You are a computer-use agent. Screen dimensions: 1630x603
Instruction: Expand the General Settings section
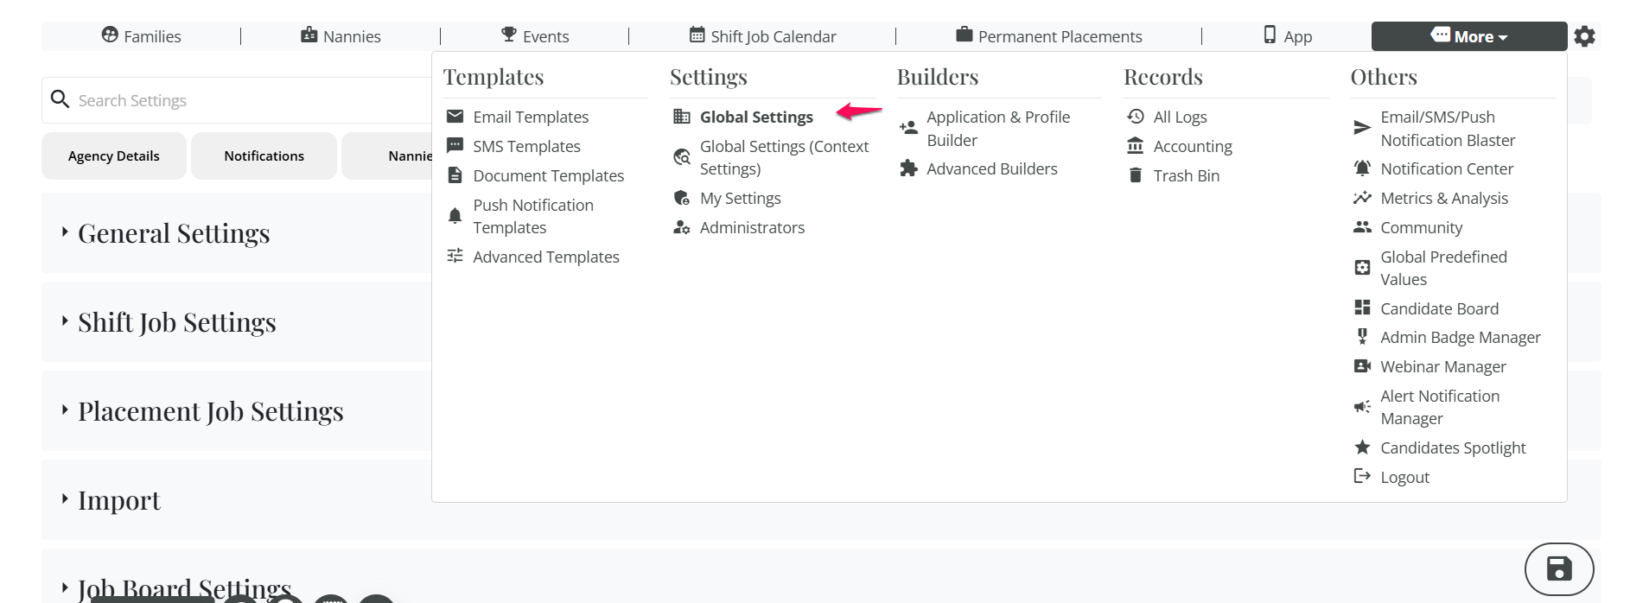point(174,233)
